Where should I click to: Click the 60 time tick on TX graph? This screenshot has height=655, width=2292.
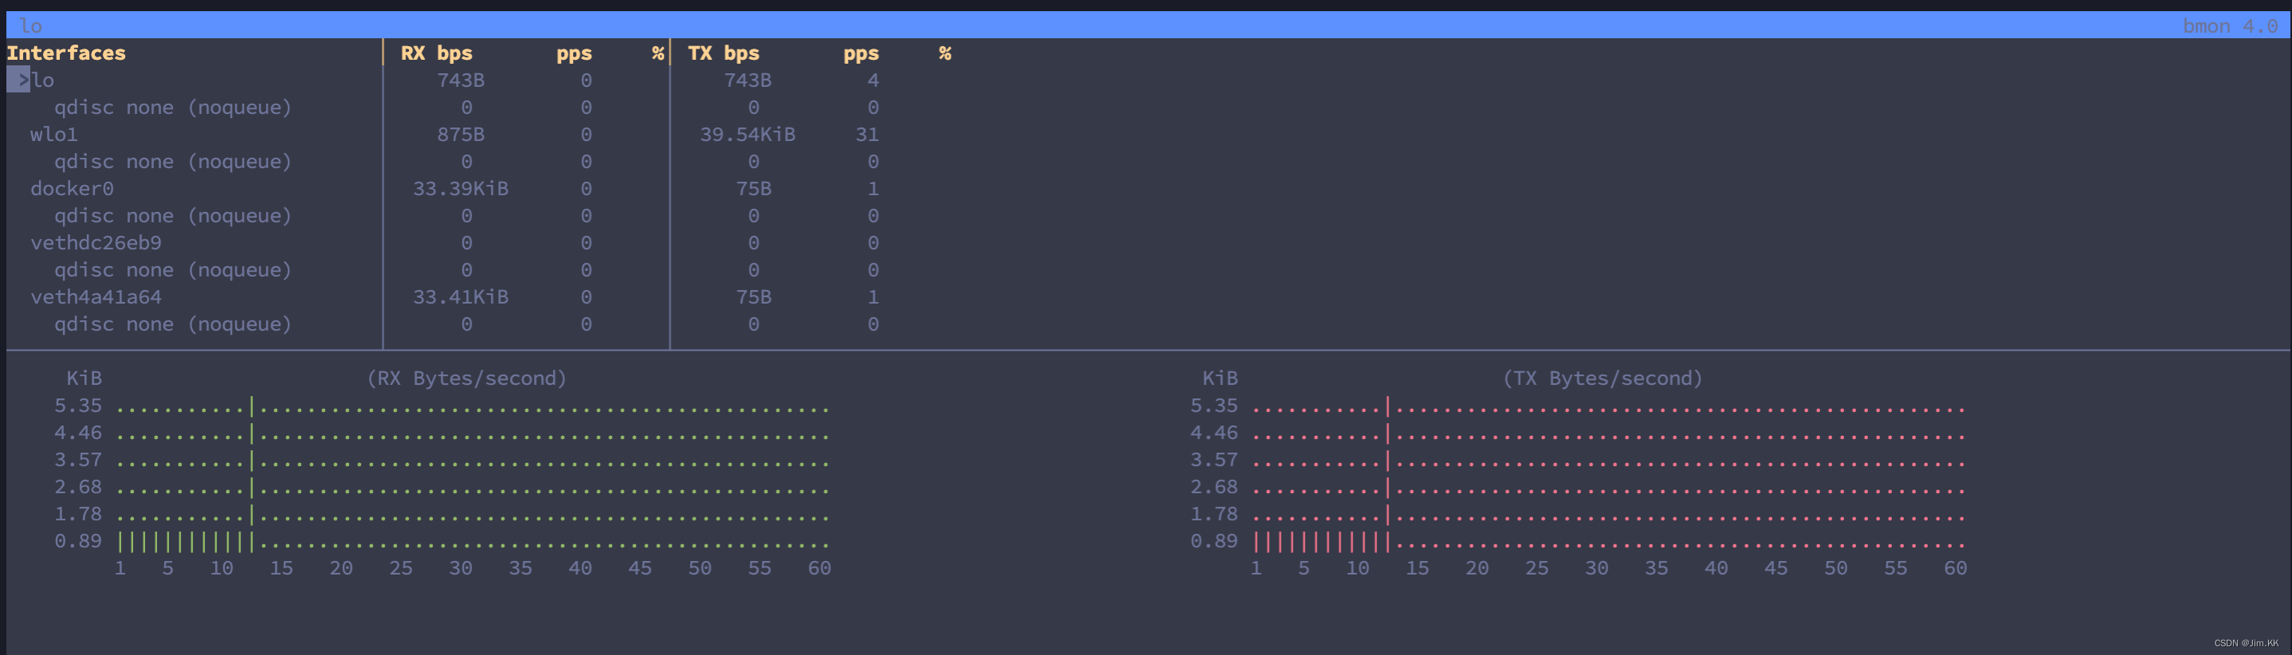(x=1956, y=569)
